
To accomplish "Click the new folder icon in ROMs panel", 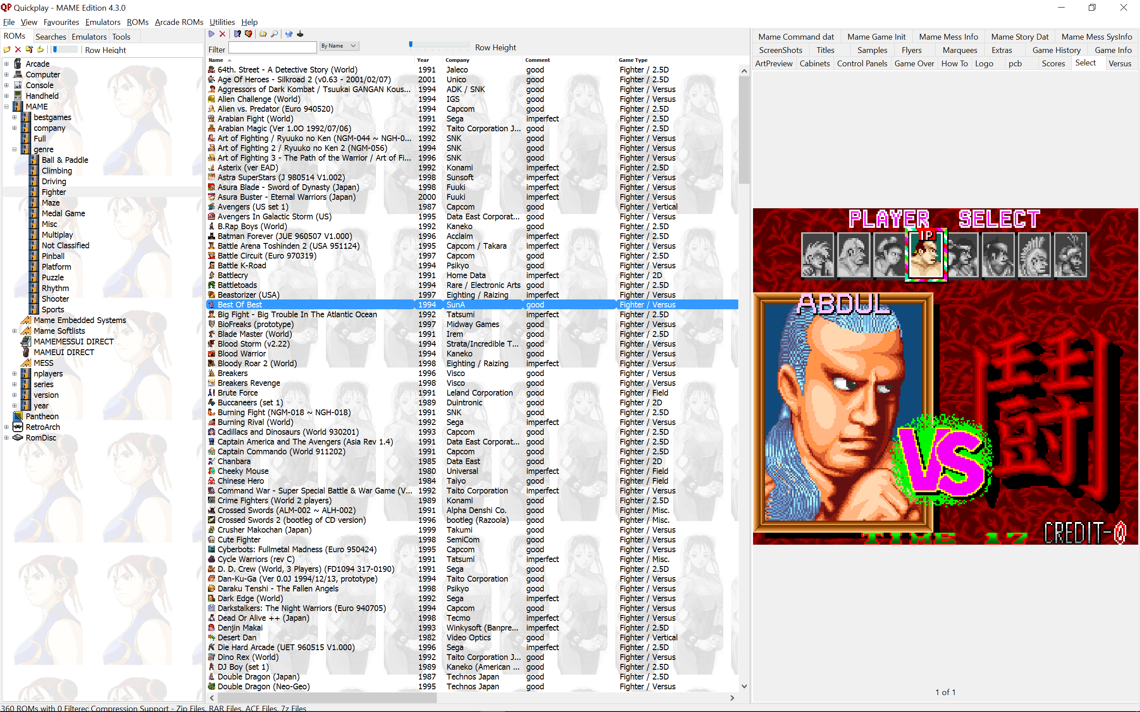I will click(x=7, y=49).
